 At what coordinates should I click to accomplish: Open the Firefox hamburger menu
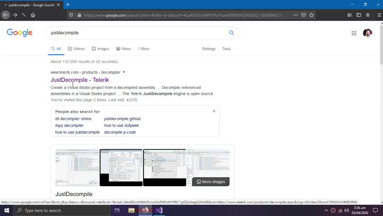[x=379, y=15]
